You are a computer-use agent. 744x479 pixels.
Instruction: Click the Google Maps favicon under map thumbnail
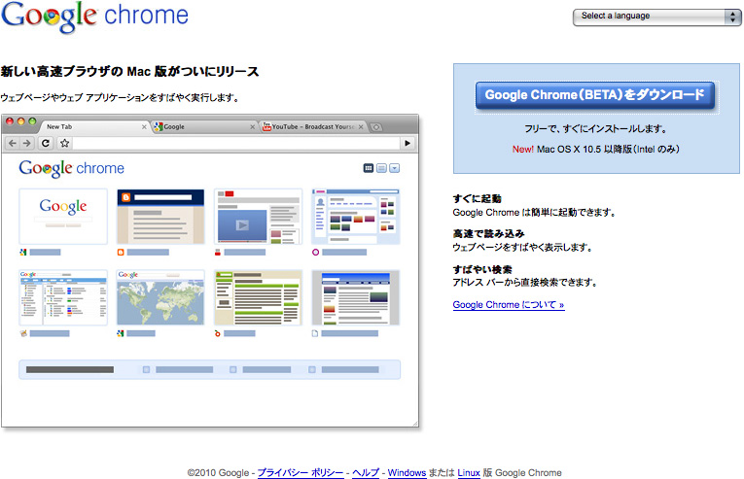coord(121,333)
